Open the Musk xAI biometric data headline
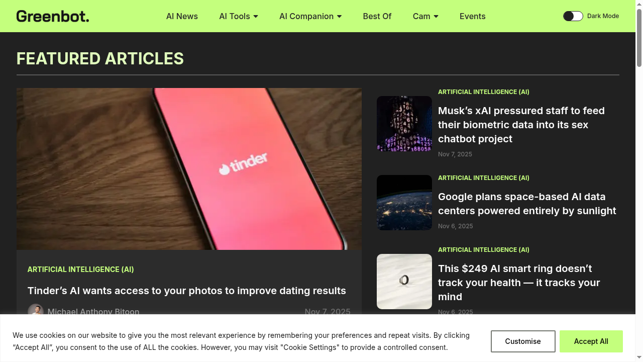The height and width of the screenshot is (362, 643). [521, 125]
